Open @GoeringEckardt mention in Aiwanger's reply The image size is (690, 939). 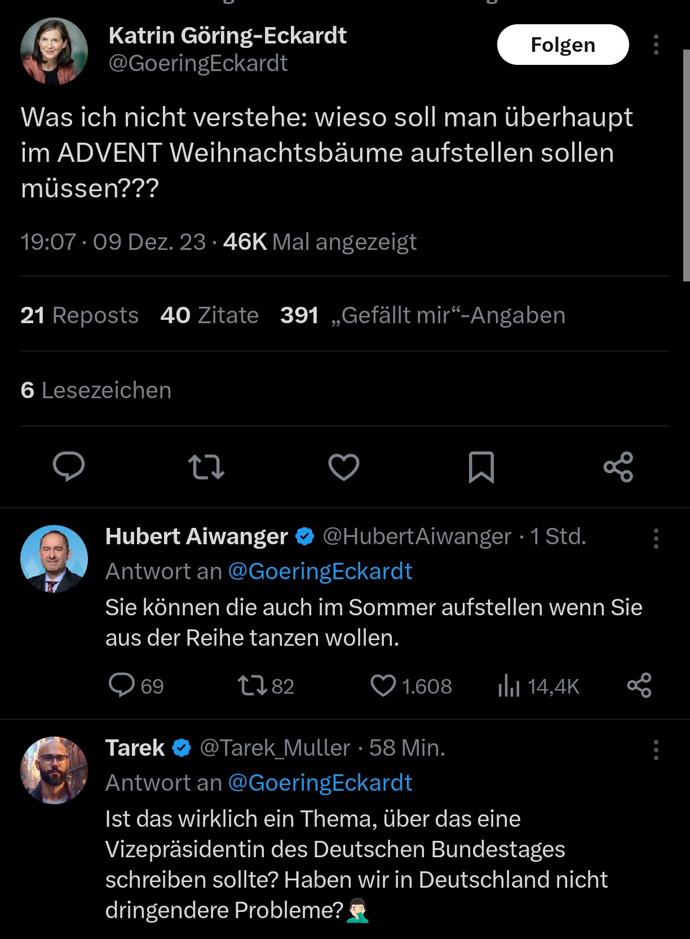point(320,571)
